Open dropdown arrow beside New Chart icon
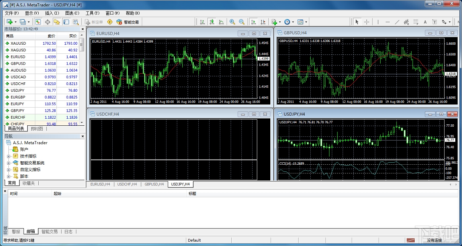This screenshot has height=246, width=462. point(15,22)
